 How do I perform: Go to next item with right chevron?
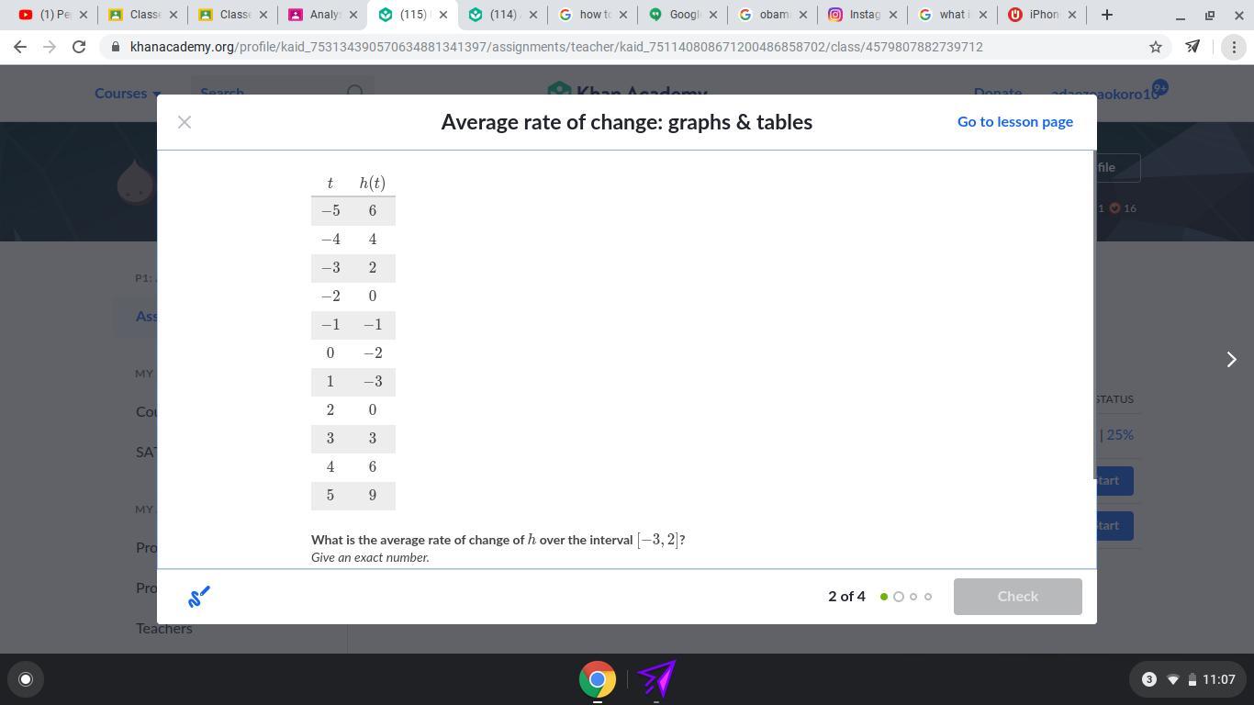(x=1232, y=359)
